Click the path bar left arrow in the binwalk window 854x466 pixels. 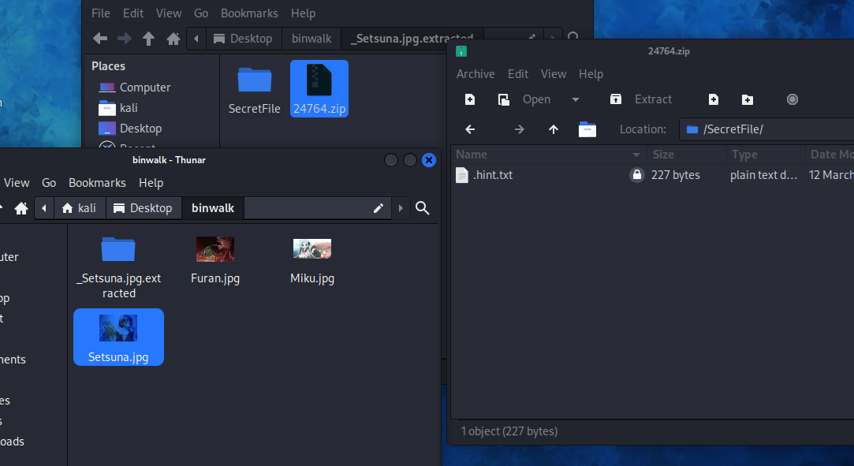point(44,208)
